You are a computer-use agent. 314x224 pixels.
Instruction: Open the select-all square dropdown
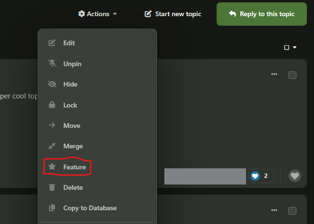290,48
